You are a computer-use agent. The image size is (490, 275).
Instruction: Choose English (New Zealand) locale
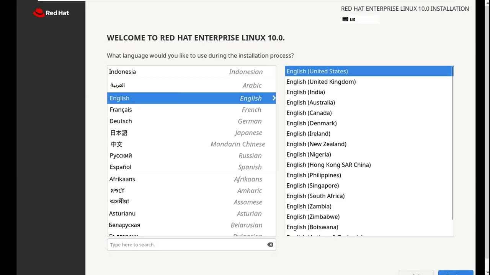[369, 144]
